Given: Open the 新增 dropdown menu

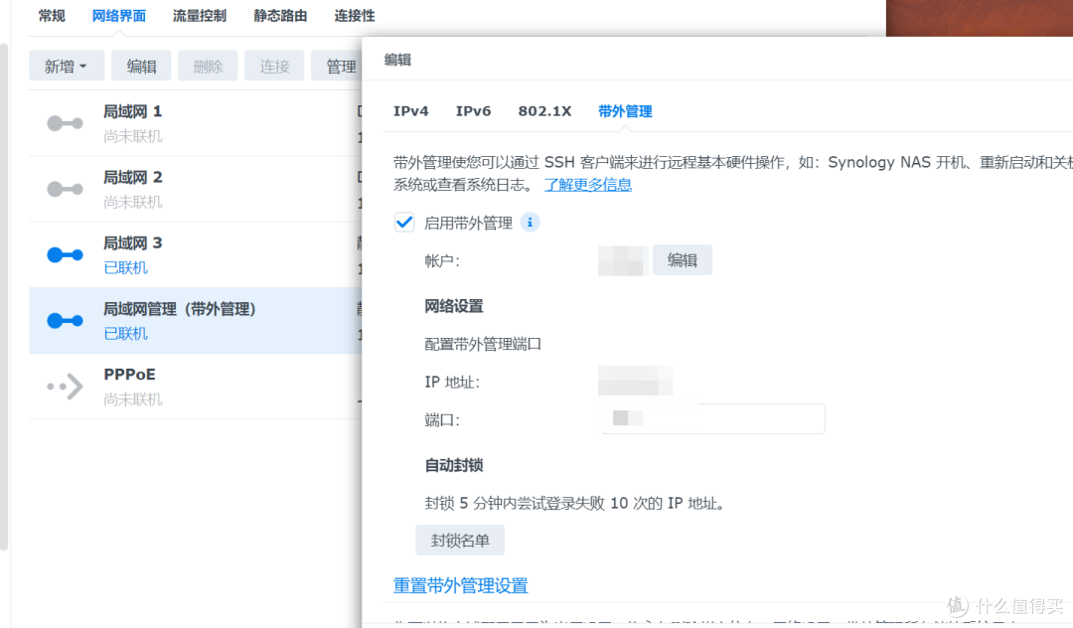Looking at the screenshot, I should (x=66, y=65).
